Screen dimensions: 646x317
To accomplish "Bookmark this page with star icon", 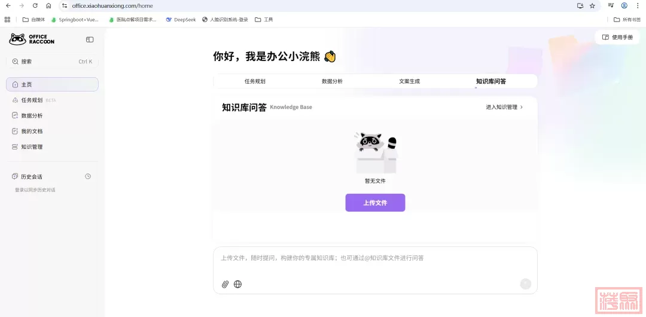I will (x=592, y=5).
